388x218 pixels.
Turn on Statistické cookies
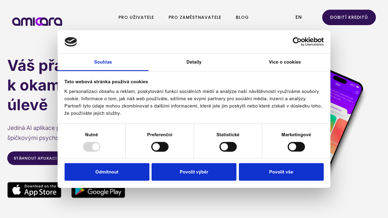[x=228, y=147]
